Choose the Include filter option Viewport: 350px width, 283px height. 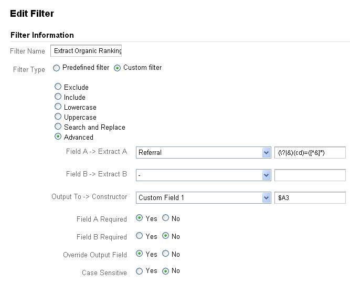58,97
